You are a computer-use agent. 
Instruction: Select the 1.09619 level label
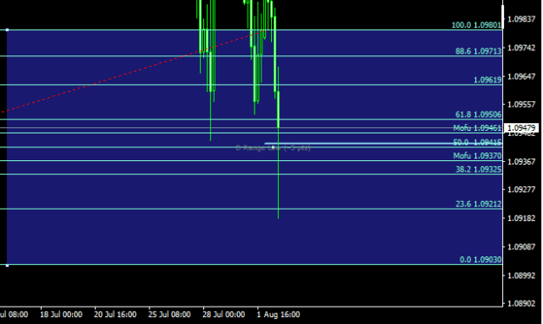coord(487,80)
